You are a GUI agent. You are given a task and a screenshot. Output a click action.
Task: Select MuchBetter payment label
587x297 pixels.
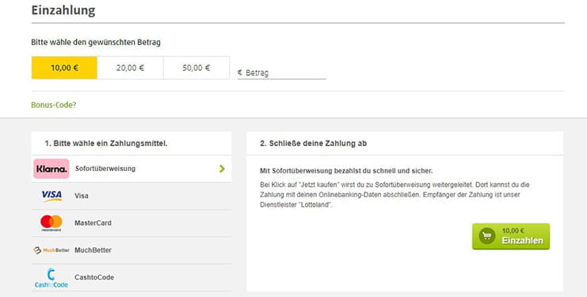tap(93, 250)
